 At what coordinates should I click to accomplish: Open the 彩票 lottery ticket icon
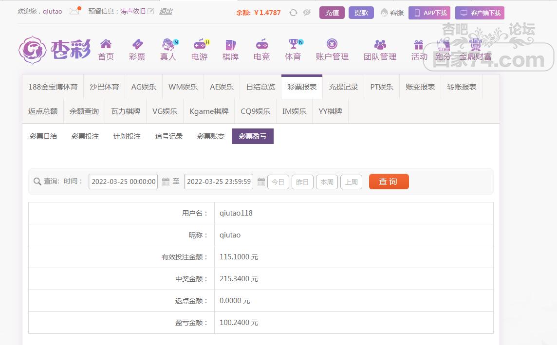click(137, 44)
